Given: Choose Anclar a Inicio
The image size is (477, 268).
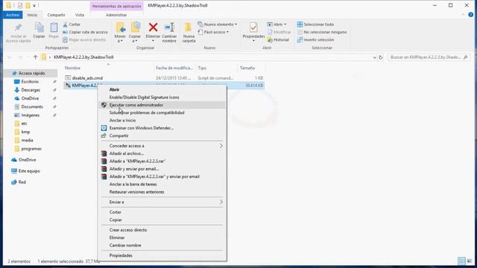Looking at the screenshot, I should [x=162, y=121].
